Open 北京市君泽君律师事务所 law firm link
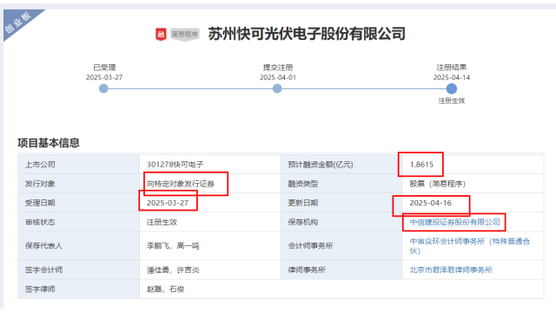Image resolution: width=556 pixels, height=312 pixels. click(451, 270)
